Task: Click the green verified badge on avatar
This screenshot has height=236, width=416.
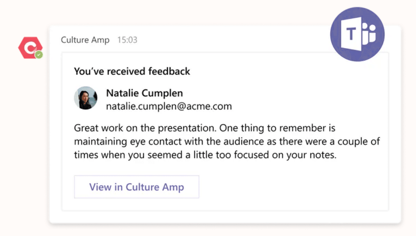Action: (x=39, y=55)
